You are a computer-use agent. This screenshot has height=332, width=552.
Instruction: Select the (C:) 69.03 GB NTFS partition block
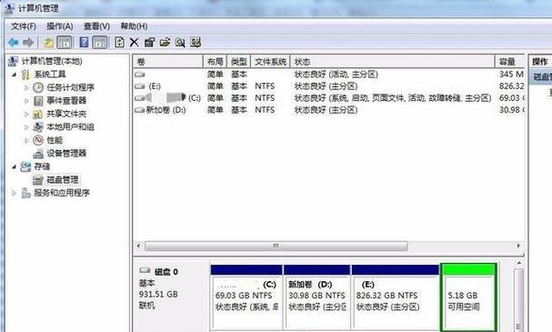[246, 297]
